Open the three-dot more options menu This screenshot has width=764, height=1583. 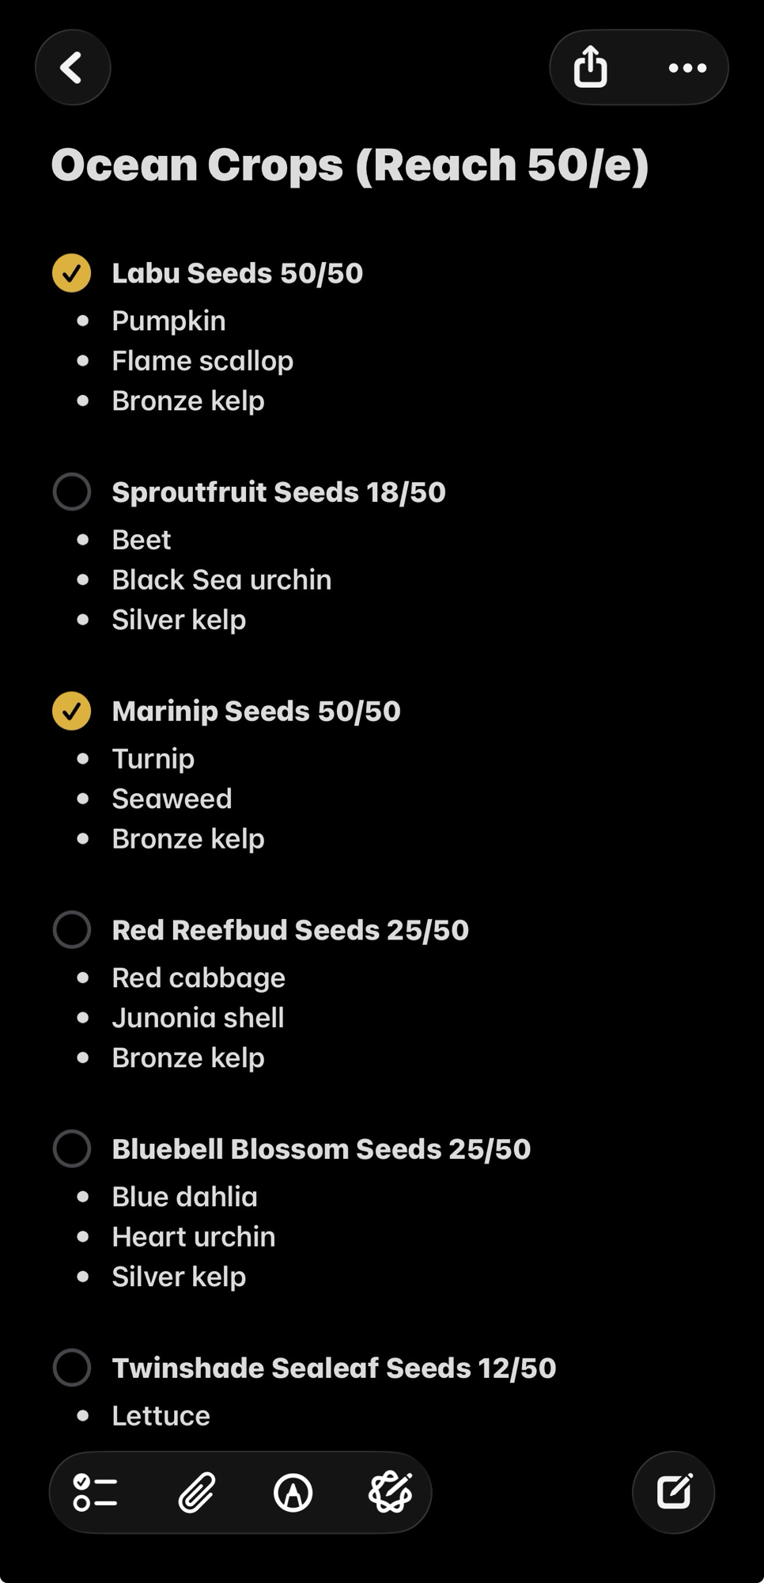click(x=687, y=68)
